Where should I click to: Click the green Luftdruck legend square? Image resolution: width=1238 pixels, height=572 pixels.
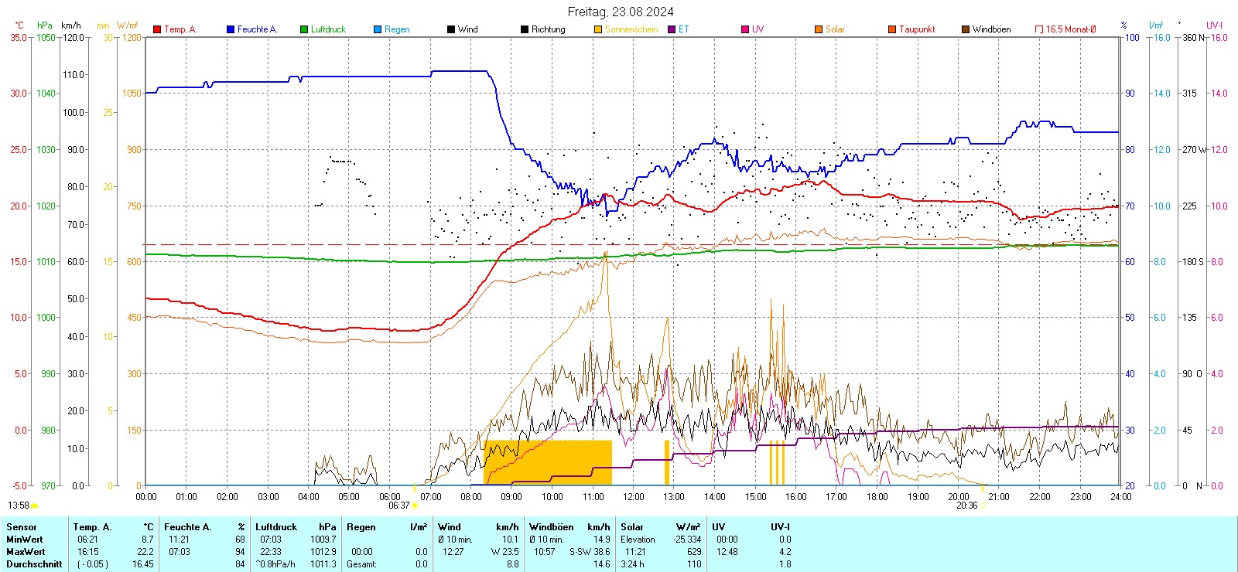click(x=304, y=29)
